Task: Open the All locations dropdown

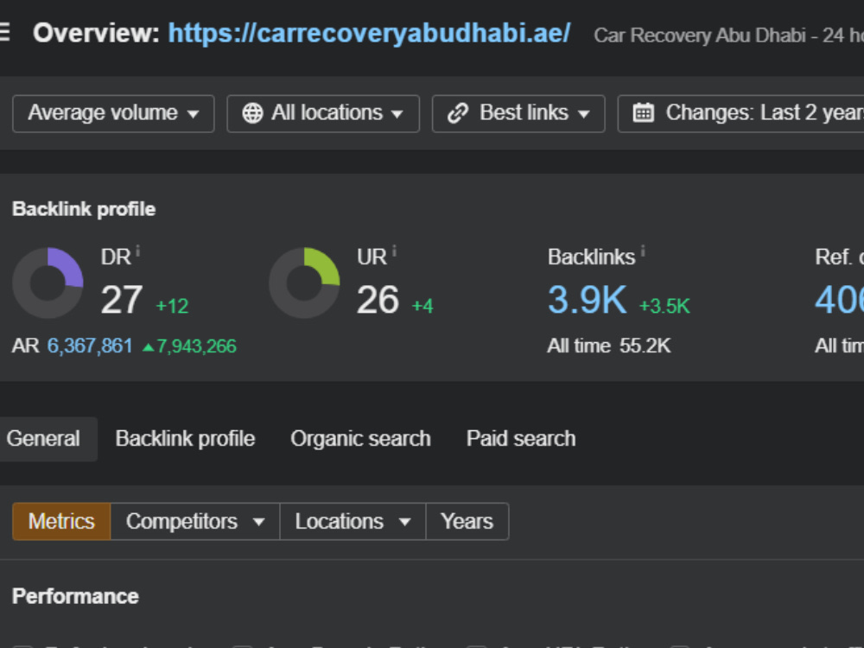Action: coord(323,113)
